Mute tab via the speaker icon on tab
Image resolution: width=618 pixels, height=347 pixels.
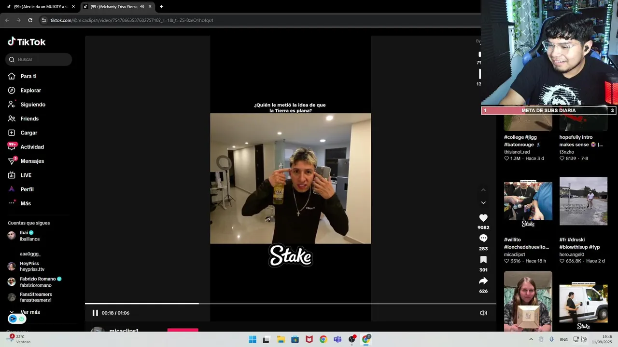point(142,7)
